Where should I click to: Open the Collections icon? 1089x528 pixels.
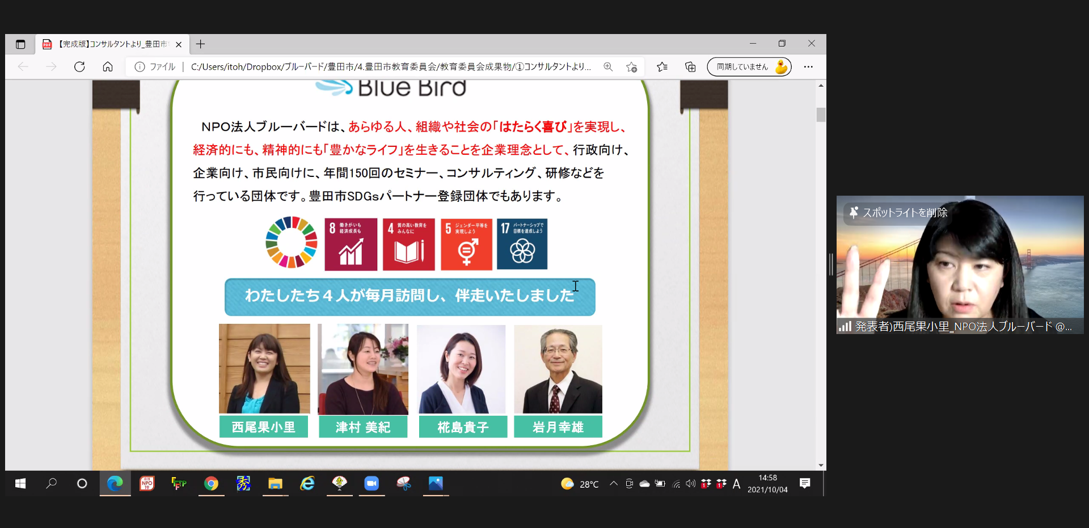click(690, 67)
